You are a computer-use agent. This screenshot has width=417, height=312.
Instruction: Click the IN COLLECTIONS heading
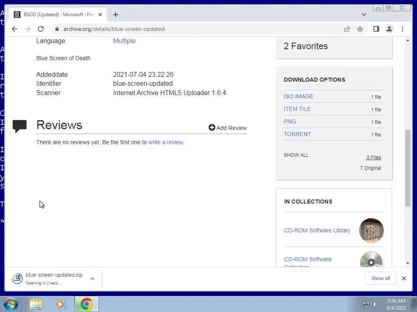pos(308,201)
